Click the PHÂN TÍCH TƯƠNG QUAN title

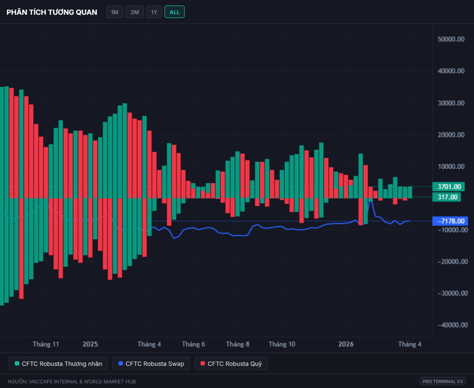pos(52,12)
